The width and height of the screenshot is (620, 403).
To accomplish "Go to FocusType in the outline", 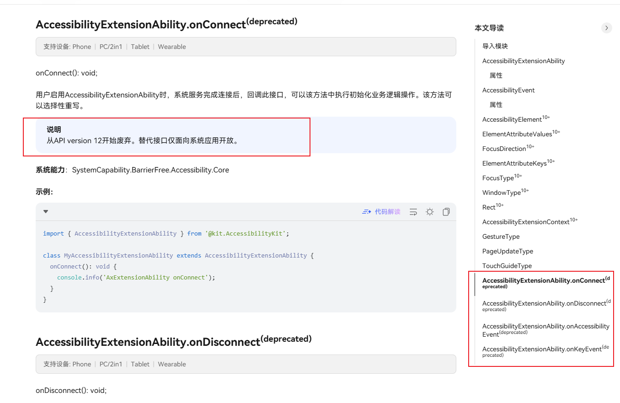I will coord(502,177).
